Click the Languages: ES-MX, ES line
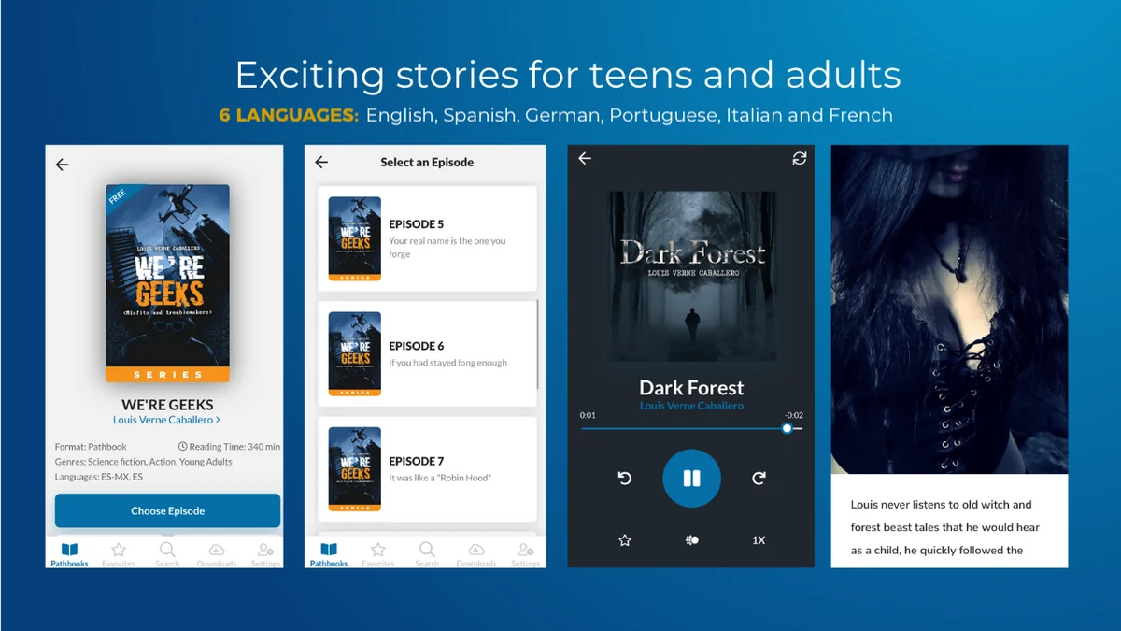The width and height of the screenshot is (1121, 631). click(x=99, y=477)
